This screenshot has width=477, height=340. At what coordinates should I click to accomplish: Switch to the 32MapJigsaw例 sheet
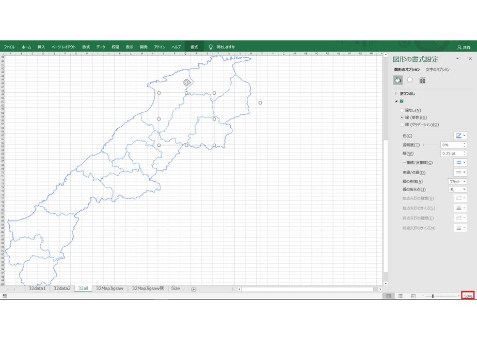148,288
